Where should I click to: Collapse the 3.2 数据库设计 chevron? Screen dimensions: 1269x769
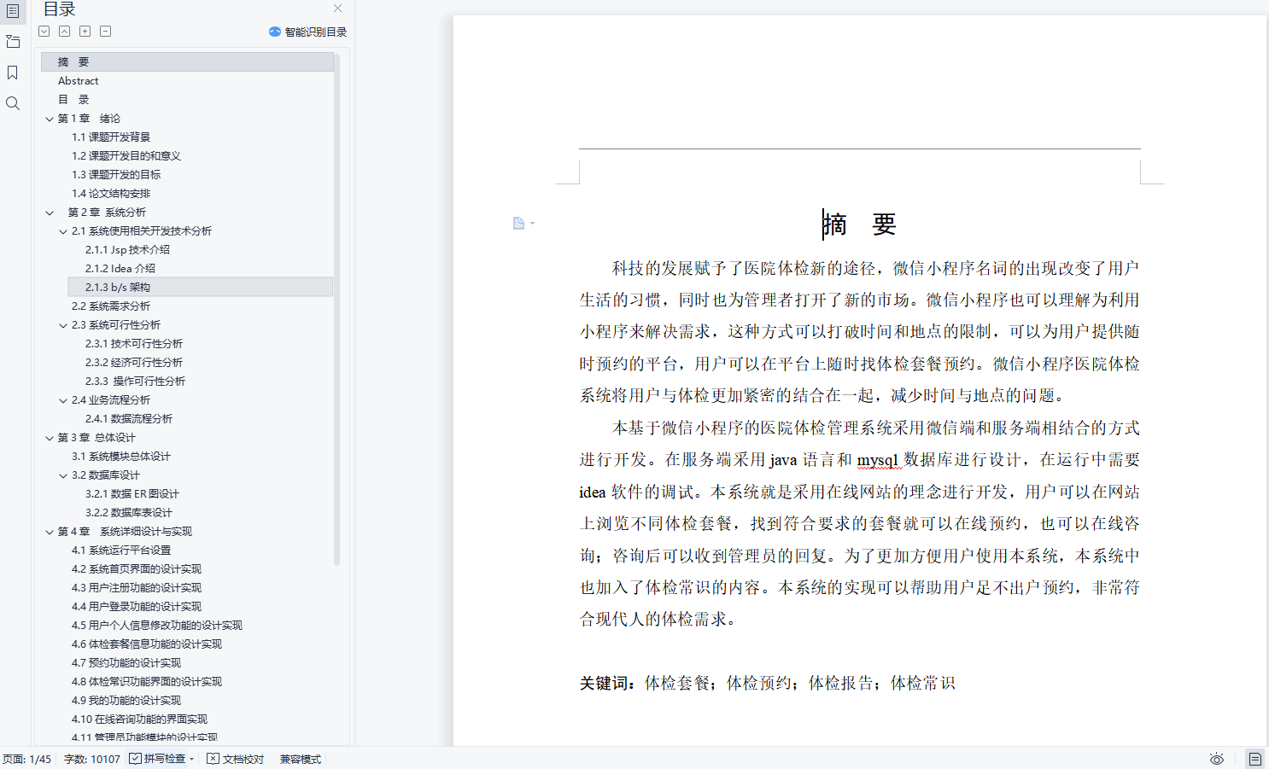tap(63, 475)
